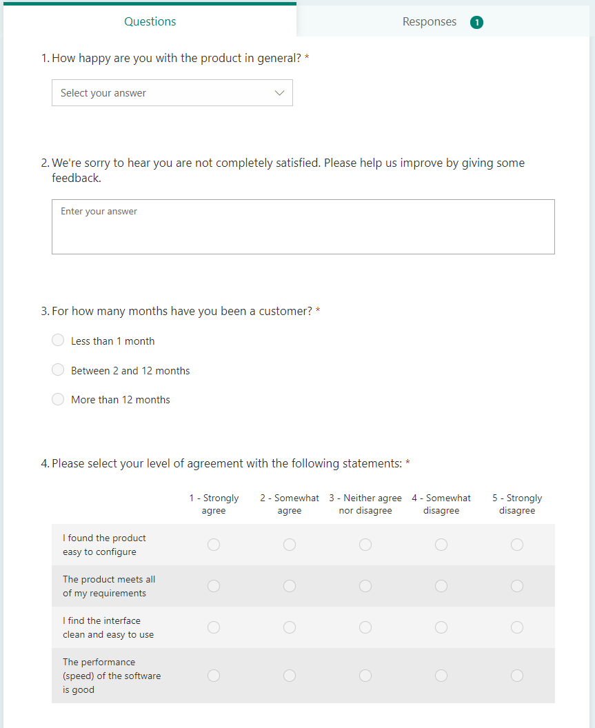595x728 pixels.
Task: Select 'Less than 1 month' option
Action: tap(58, 341)
